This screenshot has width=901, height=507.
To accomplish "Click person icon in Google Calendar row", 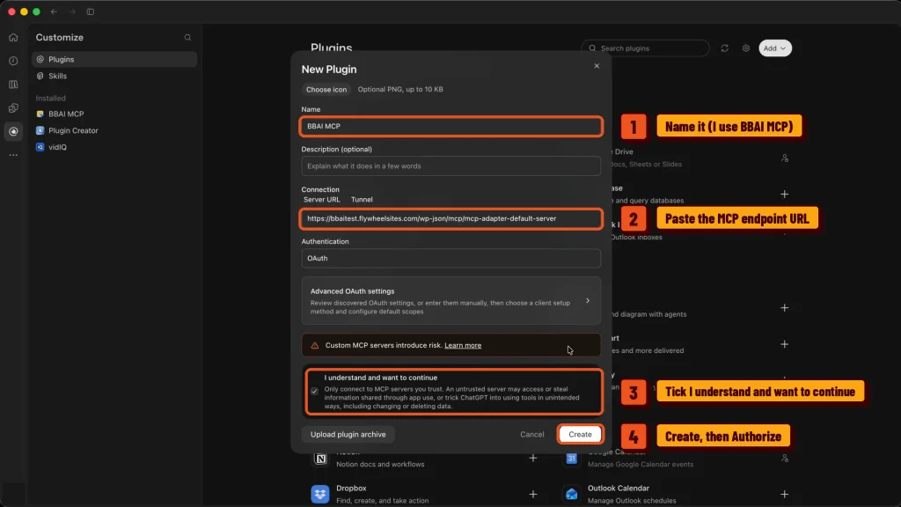I will pyautogui.click(x=784, y=458).
